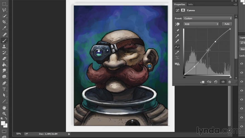Select the Eraser tool
The width and height of the screenshot is (245, 138).
pyautogui.click(x=4, y=59)
